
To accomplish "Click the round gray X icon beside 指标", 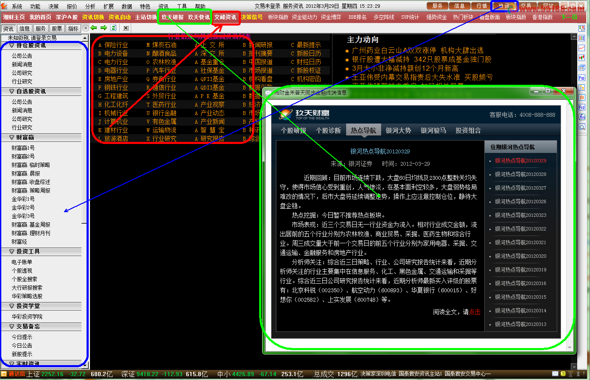I will coord(86,28).
